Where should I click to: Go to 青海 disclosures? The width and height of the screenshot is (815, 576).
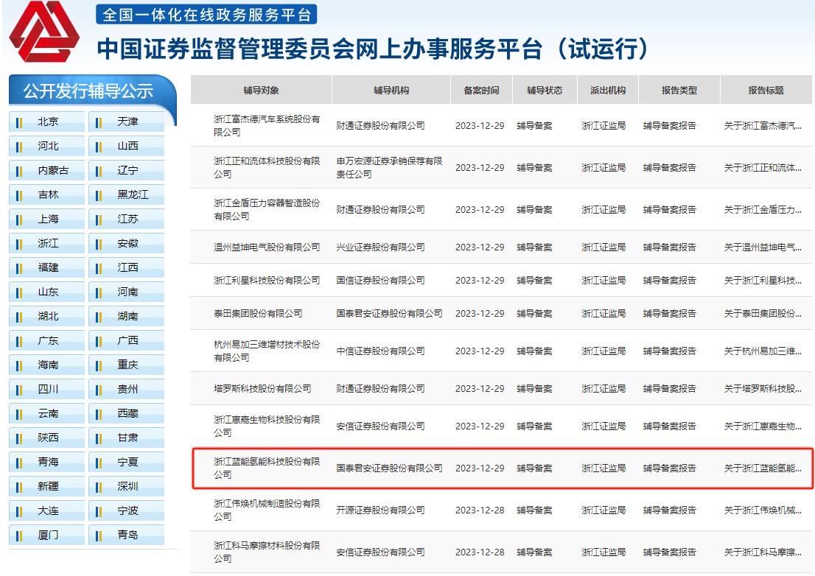(46, 463)
